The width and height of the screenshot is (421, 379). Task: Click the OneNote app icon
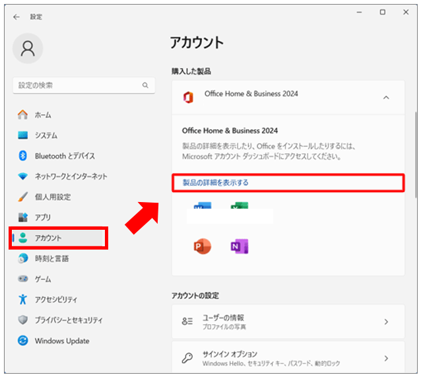[240, 246]
